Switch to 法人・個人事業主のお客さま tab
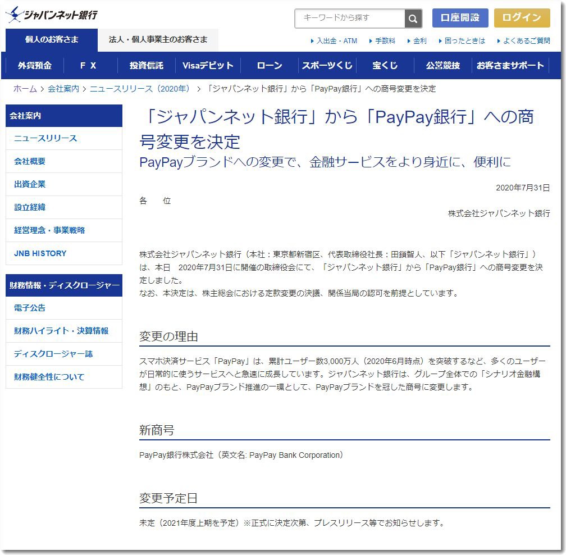This screenshot has height=555, width=566. point(158,40)
